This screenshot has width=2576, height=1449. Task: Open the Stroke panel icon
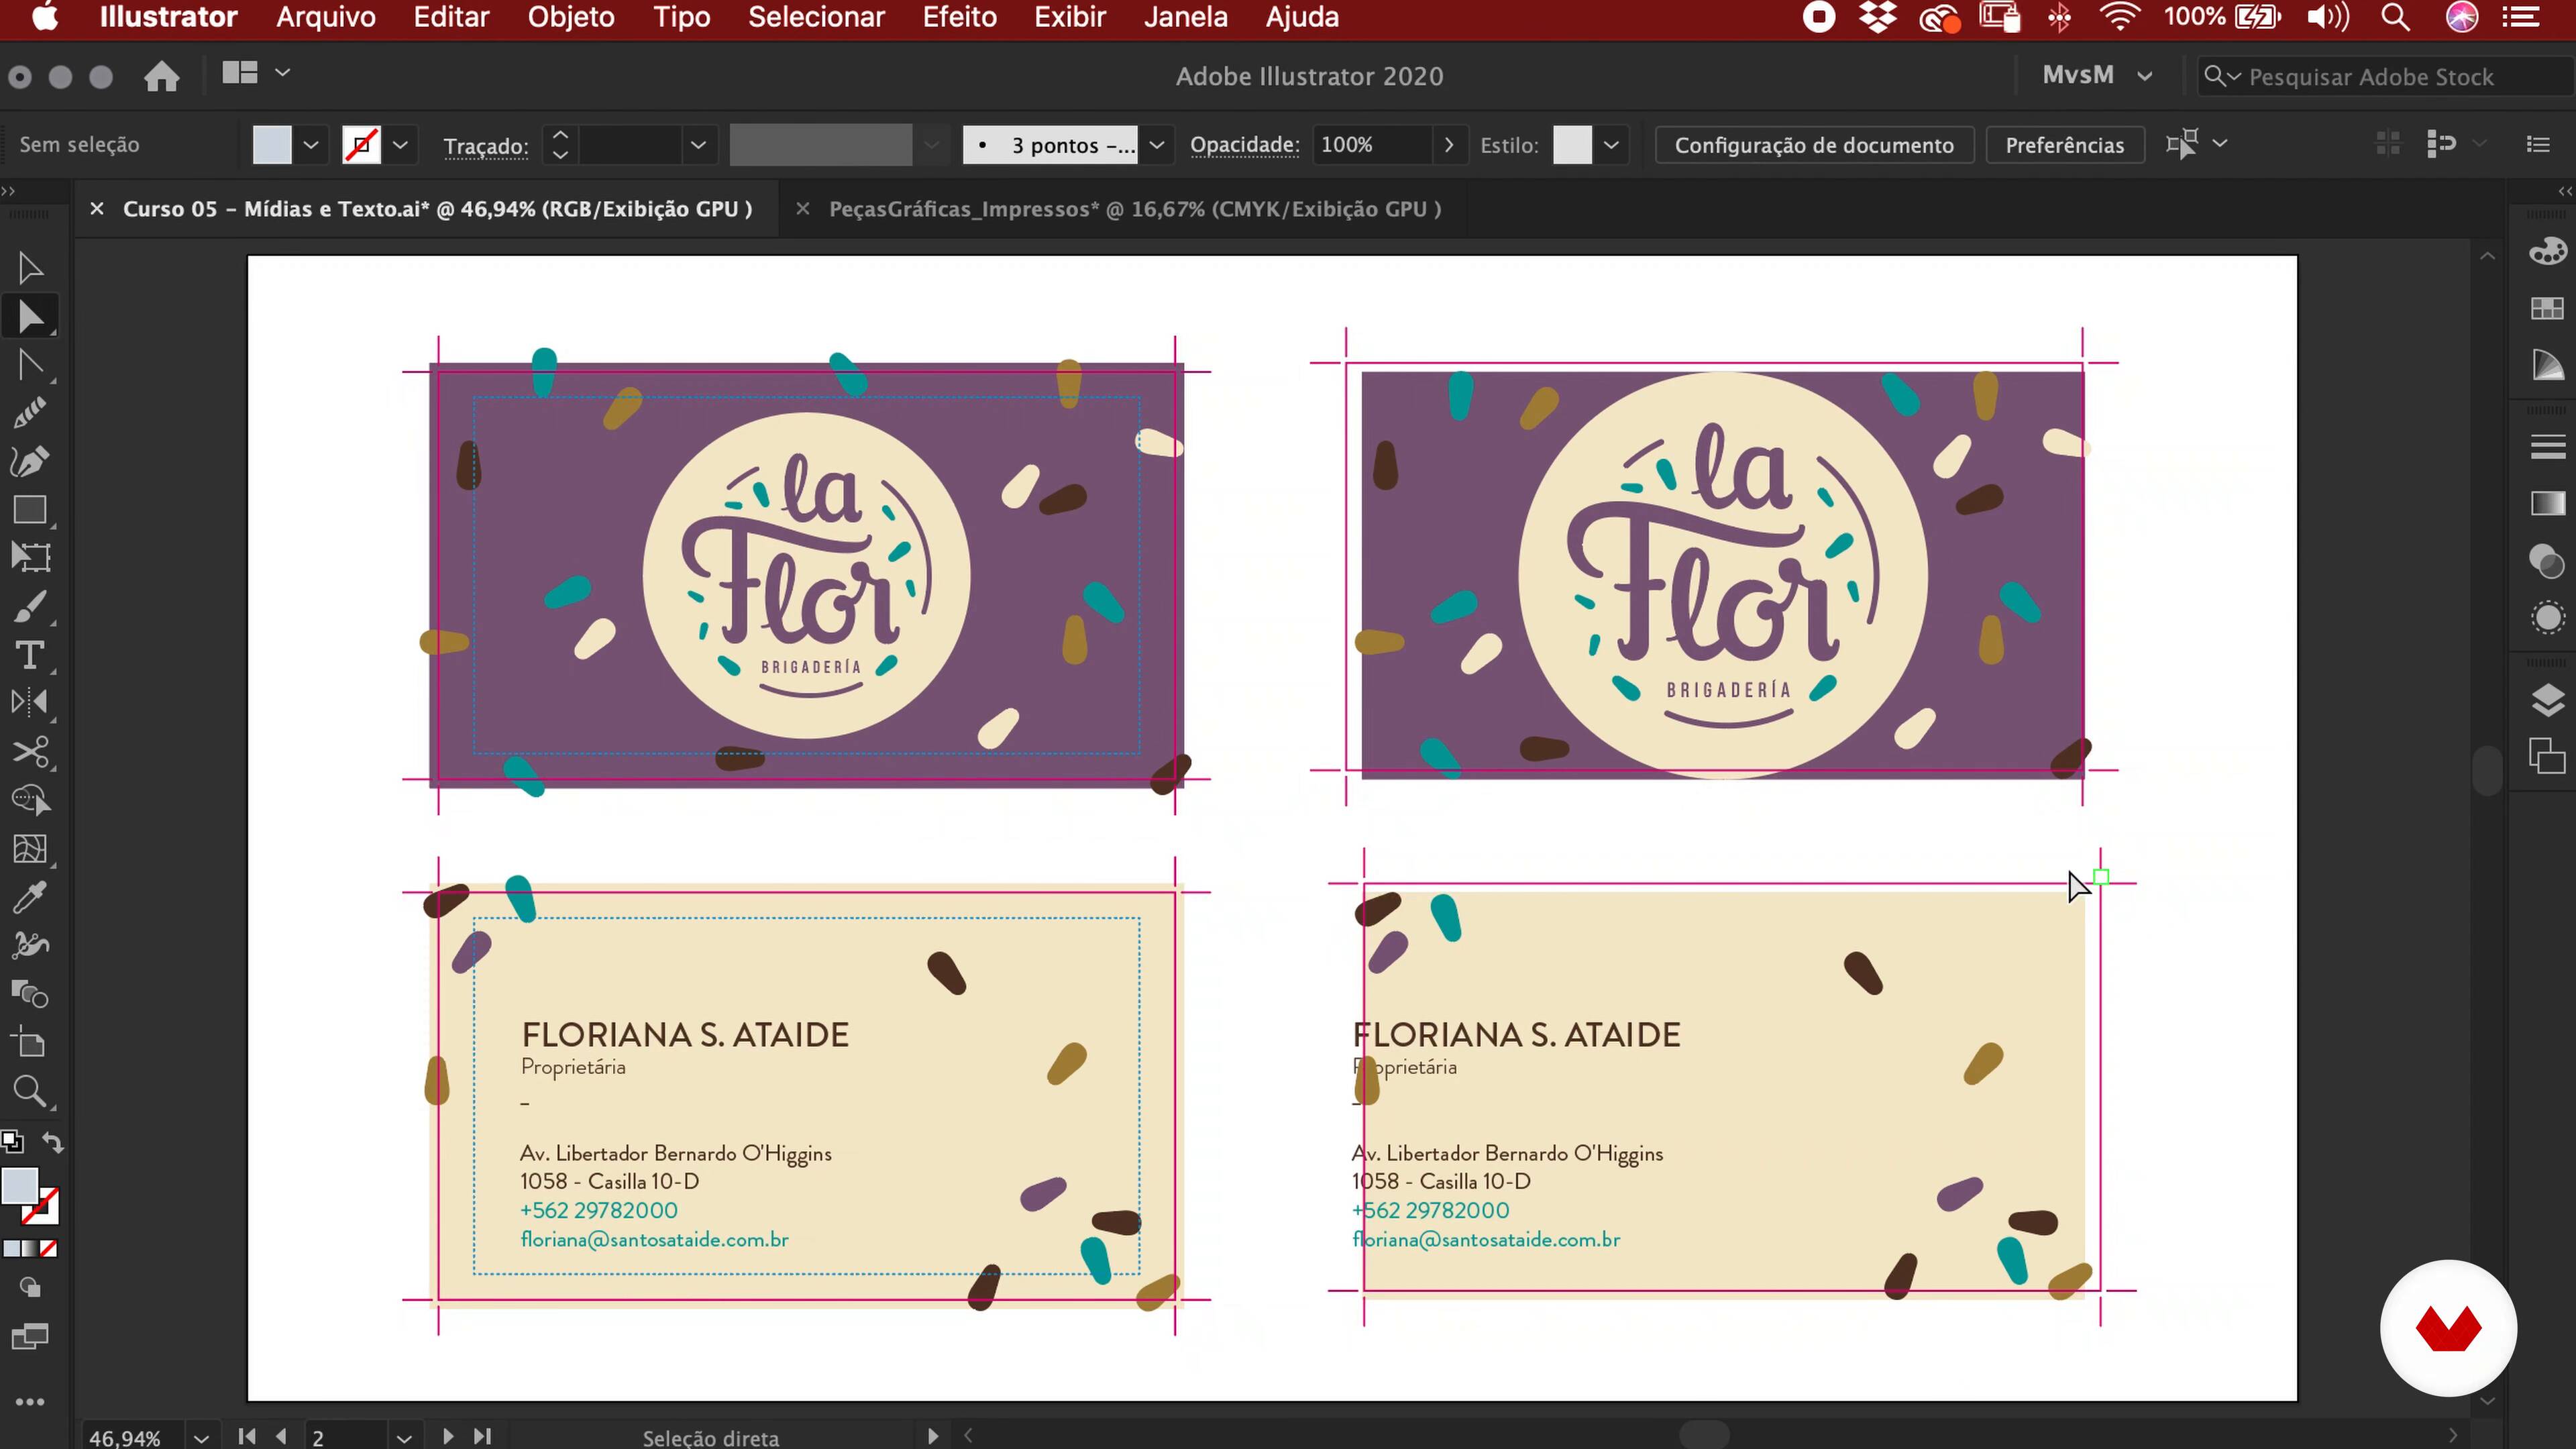2547,446
